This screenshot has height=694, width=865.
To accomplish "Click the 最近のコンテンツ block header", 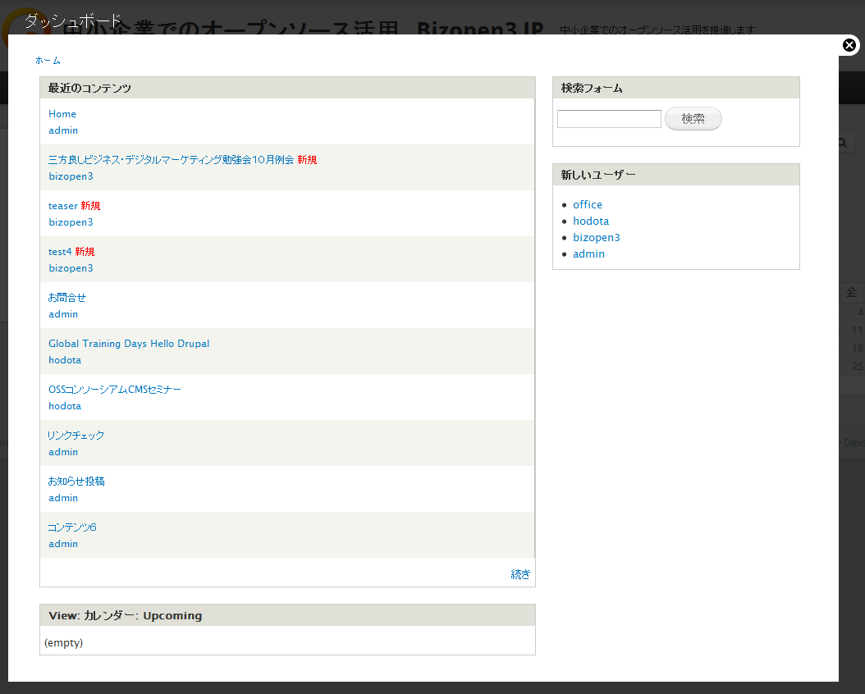I will pos(287,89).
